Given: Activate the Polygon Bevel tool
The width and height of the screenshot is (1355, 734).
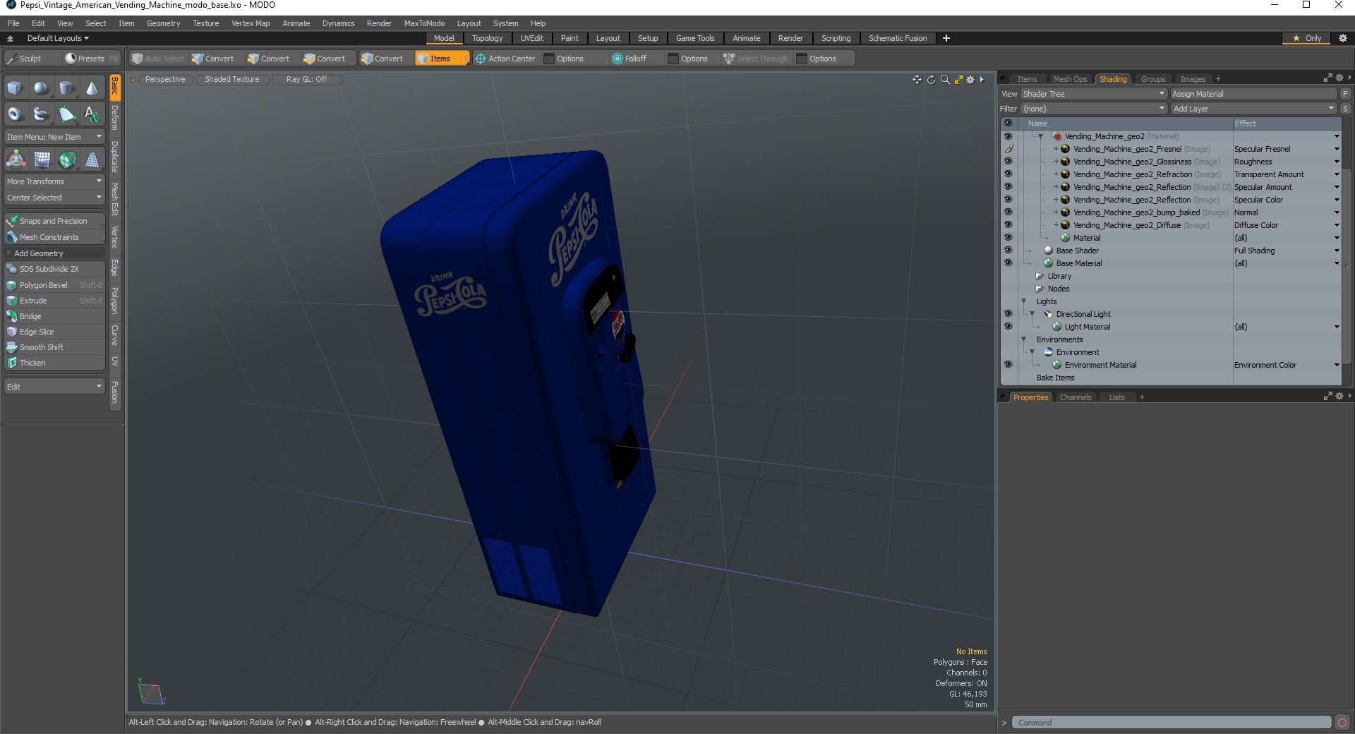Looking at the screenshot, I should pyautogui.click(x=55, y=285).
